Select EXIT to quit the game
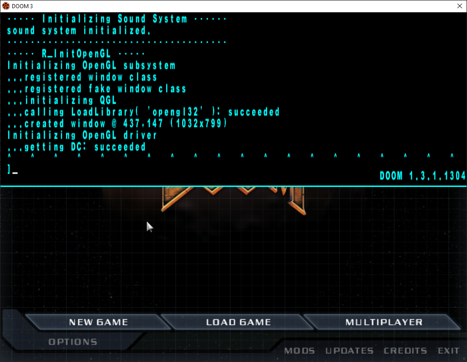This screenshot has width=467, height=362. [448, 351]
